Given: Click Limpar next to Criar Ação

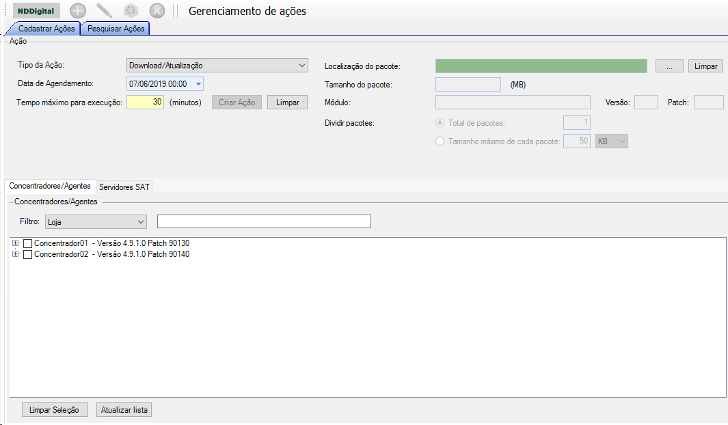Looking at the screenshot, I should [287, 102].
